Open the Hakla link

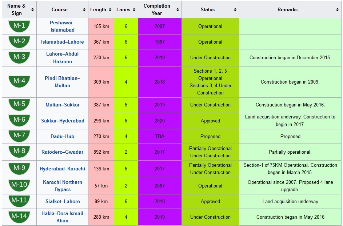point(48,214)
